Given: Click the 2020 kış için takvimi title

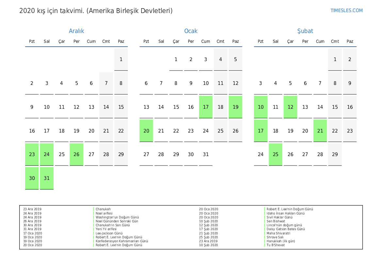Looking at the screenshot, I should click(96, 10).
